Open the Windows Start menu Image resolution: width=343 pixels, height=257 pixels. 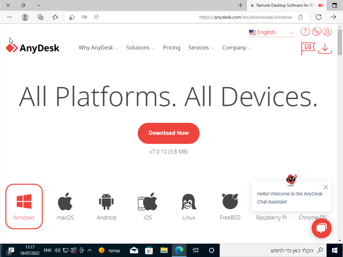335,250
